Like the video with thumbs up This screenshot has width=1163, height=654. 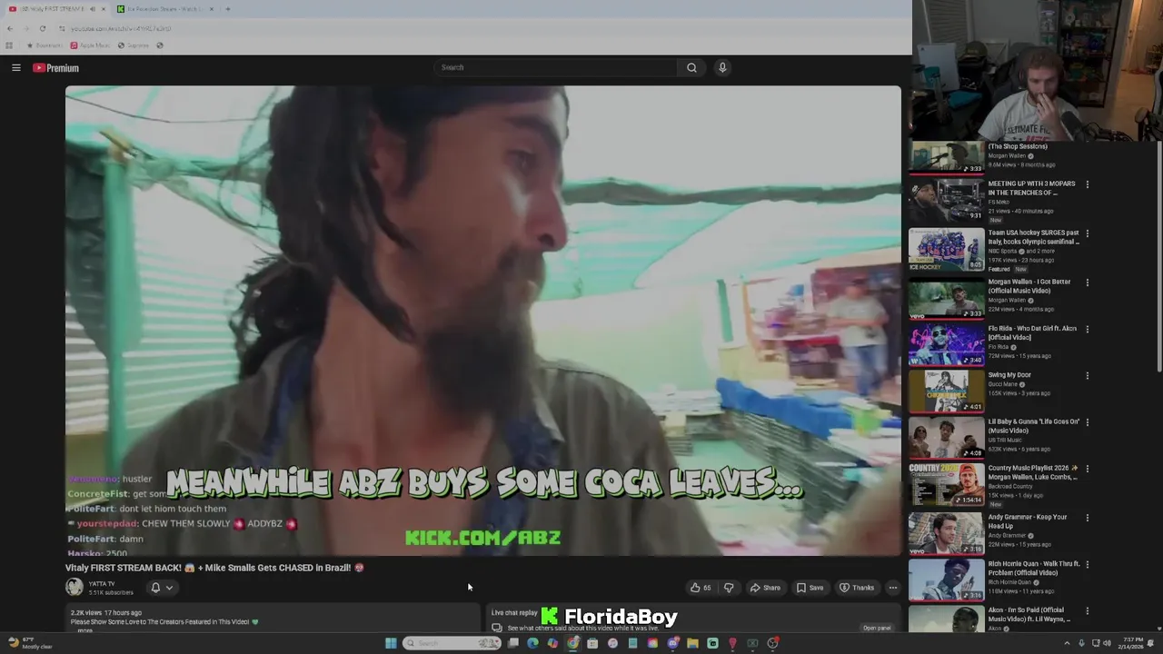(700, 588)
